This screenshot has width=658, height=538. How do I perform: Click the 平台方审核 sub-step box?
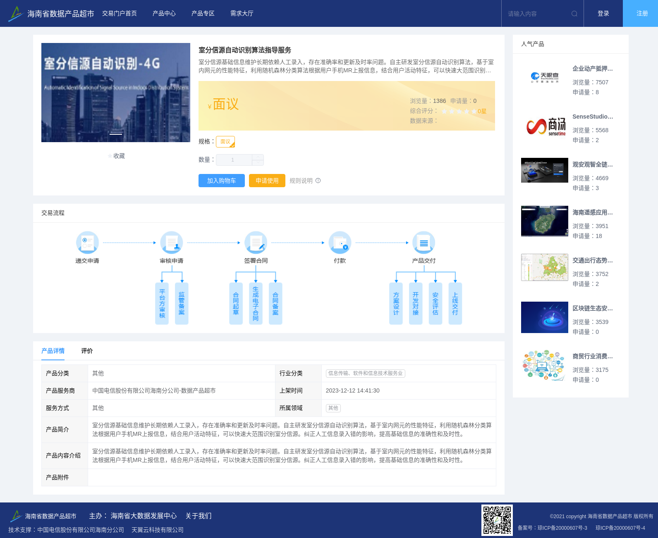click(162, 304)
